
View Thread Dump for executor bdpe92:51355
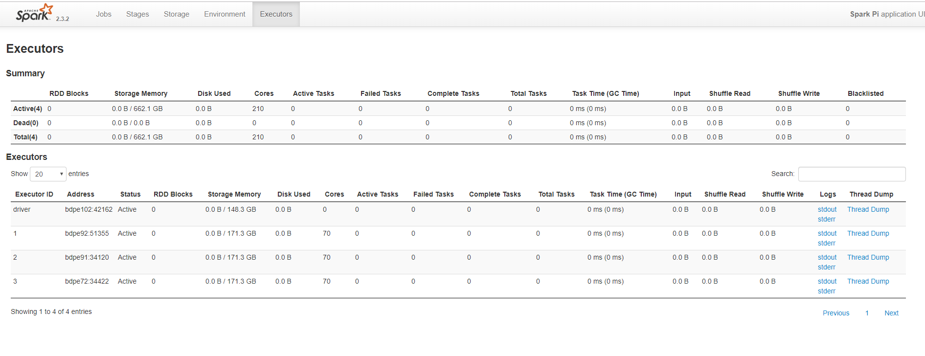868,233
